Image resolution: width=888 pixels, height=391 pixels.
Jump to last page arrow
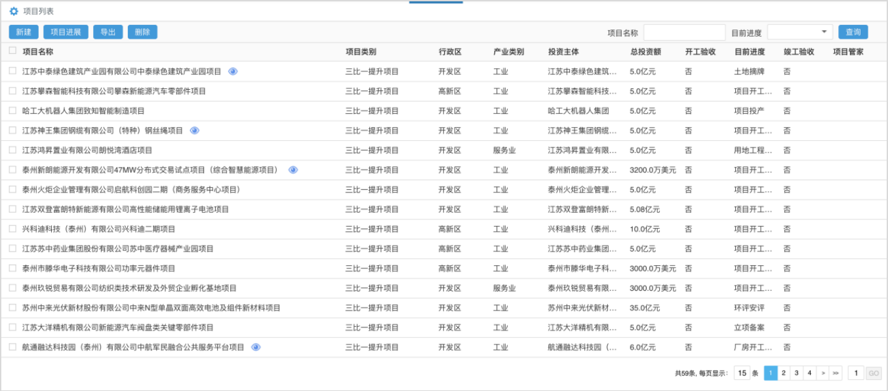836,373
